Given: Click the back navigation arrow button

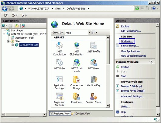Looking at the screenshot, I should (x=5, y=9).
